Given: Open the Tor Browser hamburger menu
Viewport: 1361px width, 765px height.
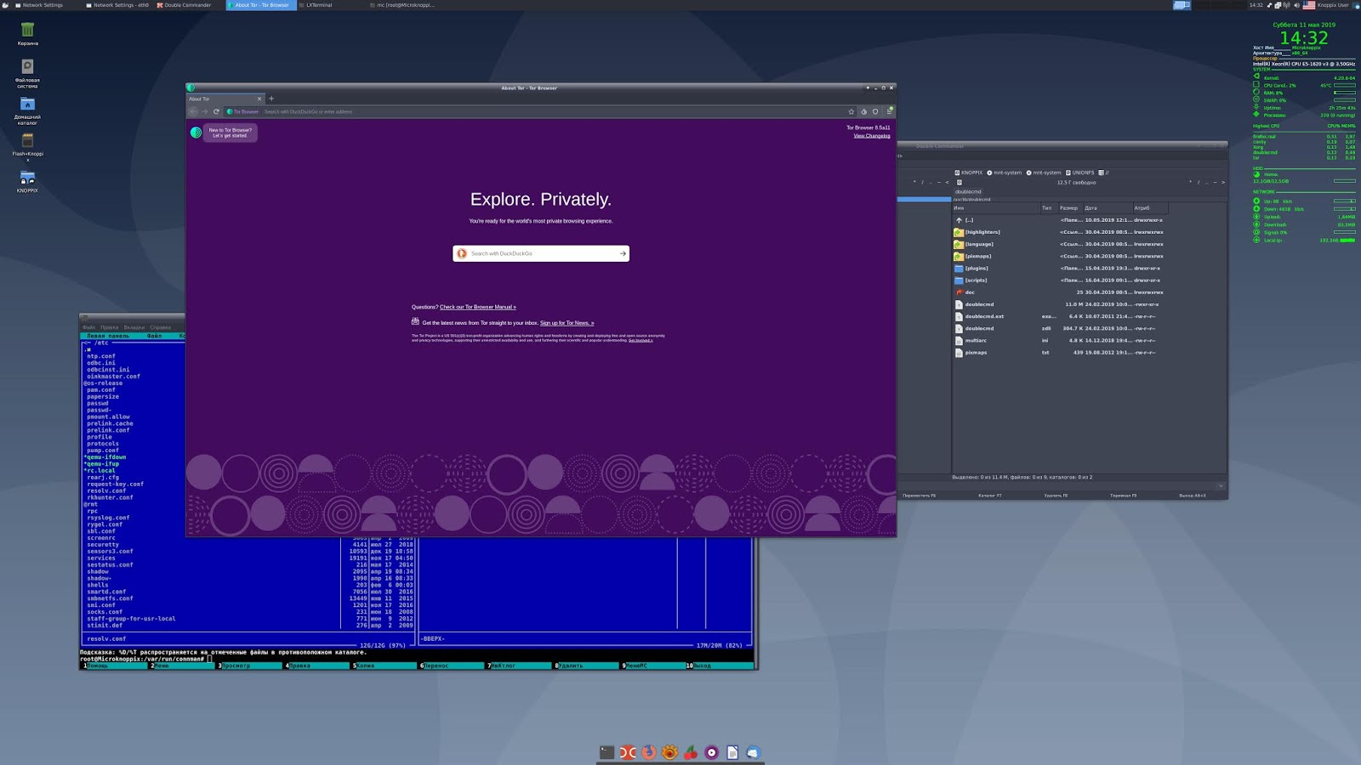Looking at the screenshot, I should [x=890, y=111].
